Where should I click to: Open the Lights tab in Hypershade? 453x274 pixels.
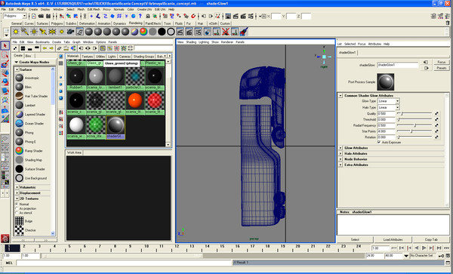pyautogui.click(x=112, y=57)
